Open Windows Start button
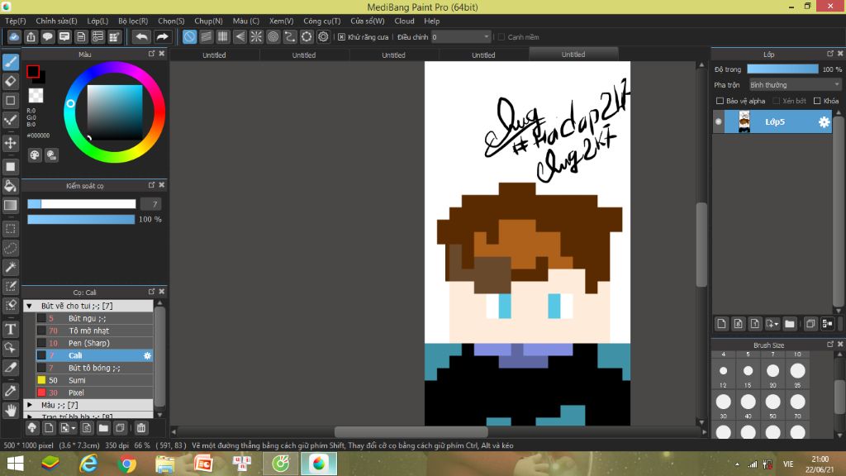 coord(15,464)
